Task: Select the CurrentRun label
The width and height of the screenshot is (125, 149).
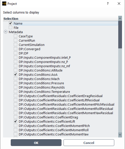Action: tap(27, 40)
